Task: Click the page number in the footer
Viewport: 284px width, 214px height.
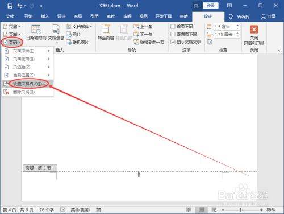Action: coord(139,174)
